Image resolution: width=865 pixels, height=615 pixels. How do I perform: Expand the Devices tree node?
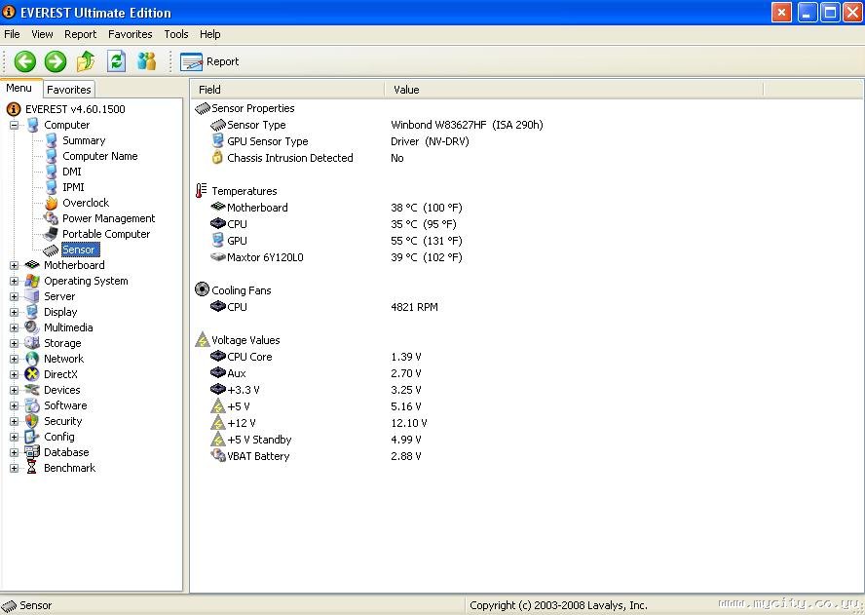(14, 390)
